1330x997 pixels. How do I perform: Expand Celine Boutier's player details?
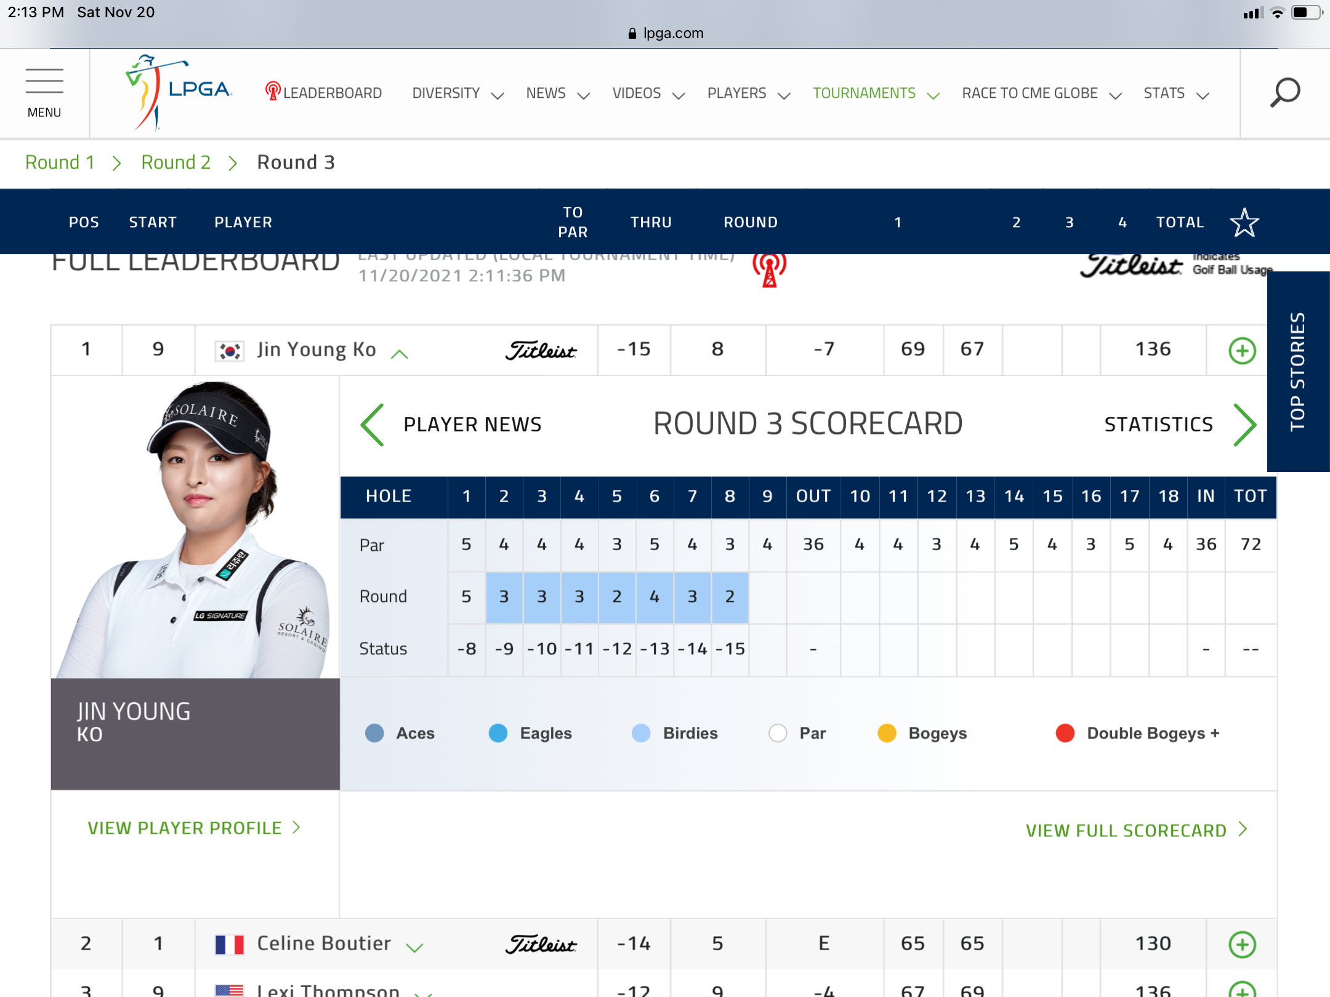pos(415,947)
